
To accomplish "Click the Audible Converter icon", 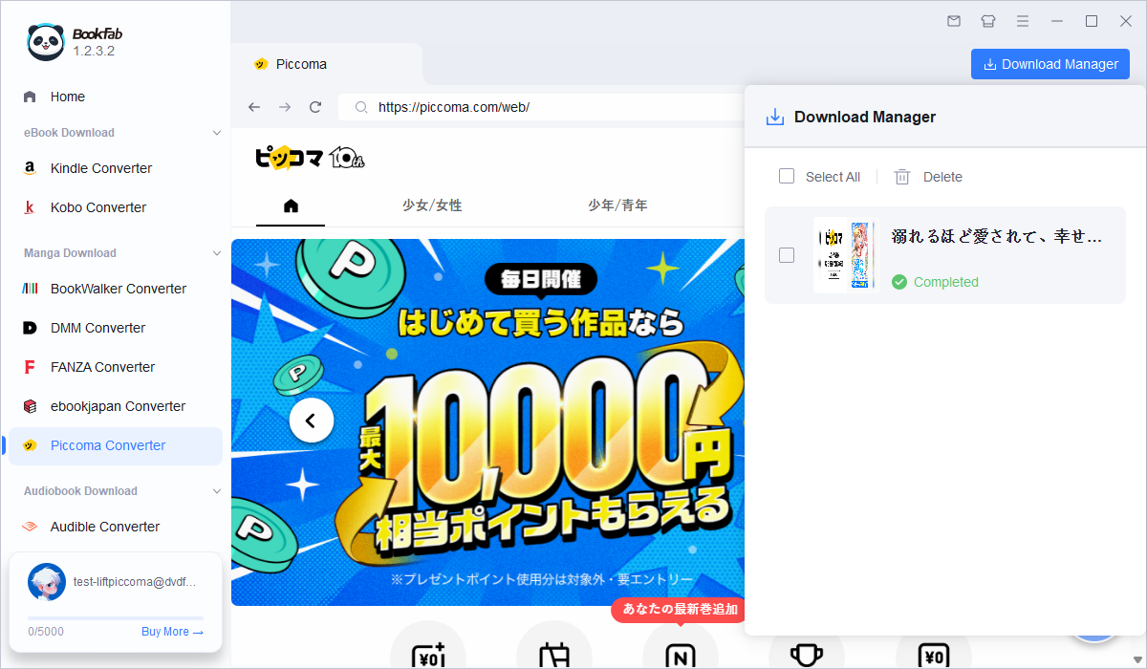I will (30, 527).
